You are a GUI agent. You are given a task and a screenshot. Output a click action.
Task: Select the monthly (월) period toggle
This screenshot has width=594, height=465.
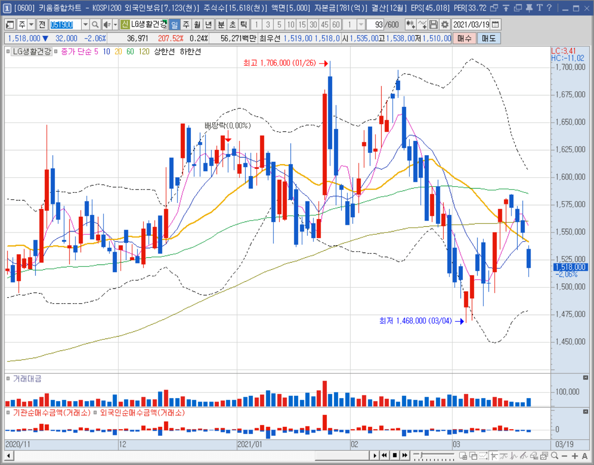pyautogui.click(x=197, y=24)
